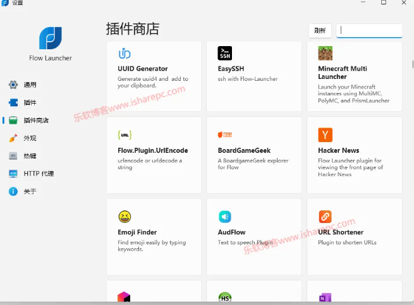Image resolution: width=414 pixels, height=305 pixels.
Task: Open the 关于 page
Action: 30,191
